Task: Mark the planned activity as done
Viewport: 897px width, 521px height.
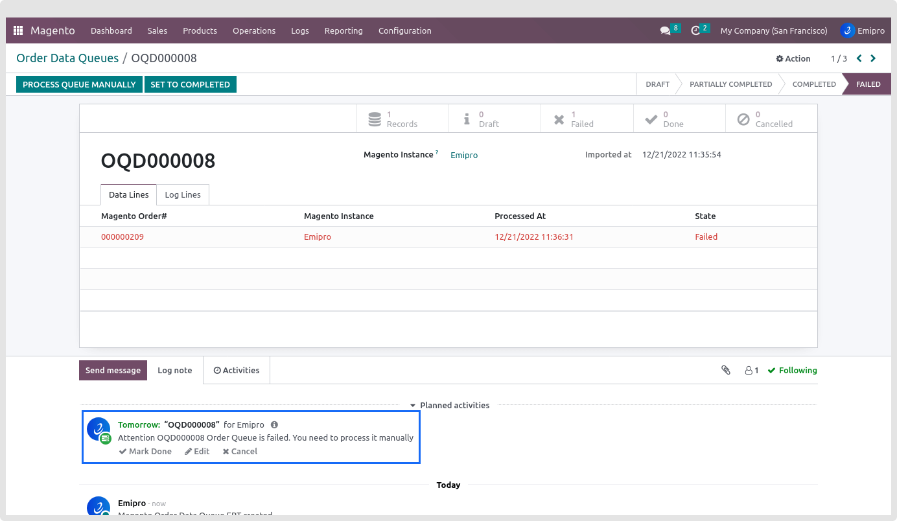Action: 145,451
